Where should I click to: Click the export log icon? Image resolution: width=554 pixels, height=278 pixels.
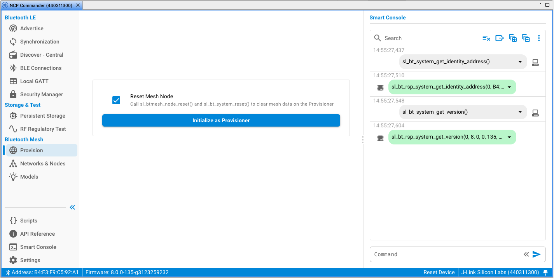tap(500, 38)
